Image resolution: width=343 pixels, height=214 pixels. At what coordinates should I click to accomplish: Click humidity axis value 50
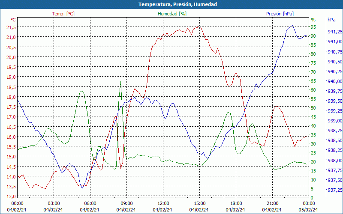coord(313,108)
